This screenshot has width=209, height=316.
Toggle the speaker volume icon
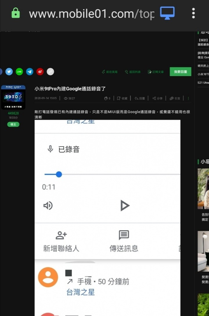48,206
